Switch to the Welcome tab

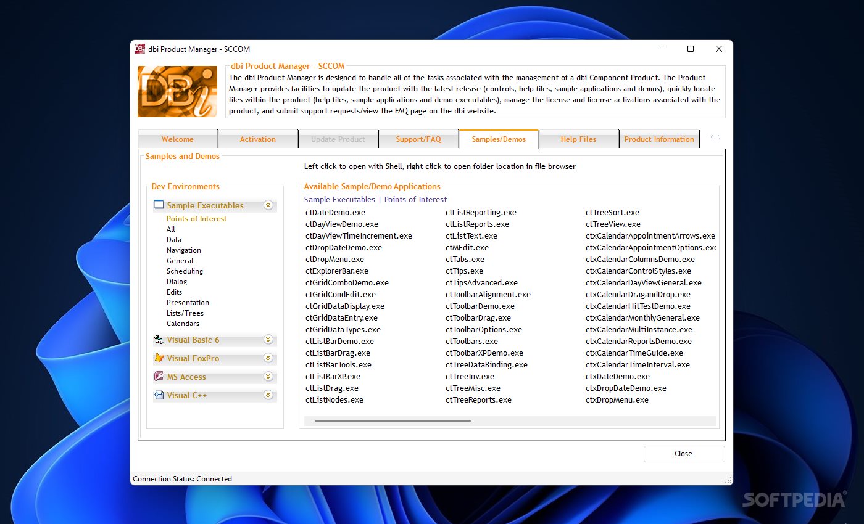[178, 139]
